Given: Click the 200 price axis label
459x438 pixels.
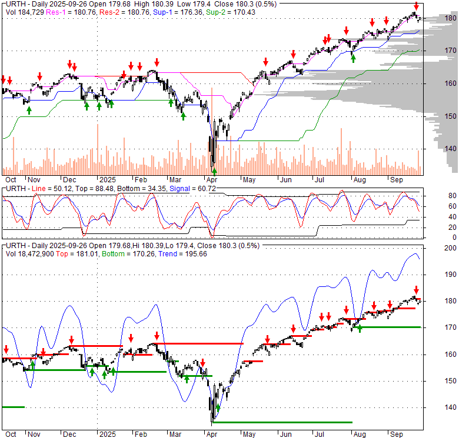Looking at the screenshot, I should click(x=450, y=248).
